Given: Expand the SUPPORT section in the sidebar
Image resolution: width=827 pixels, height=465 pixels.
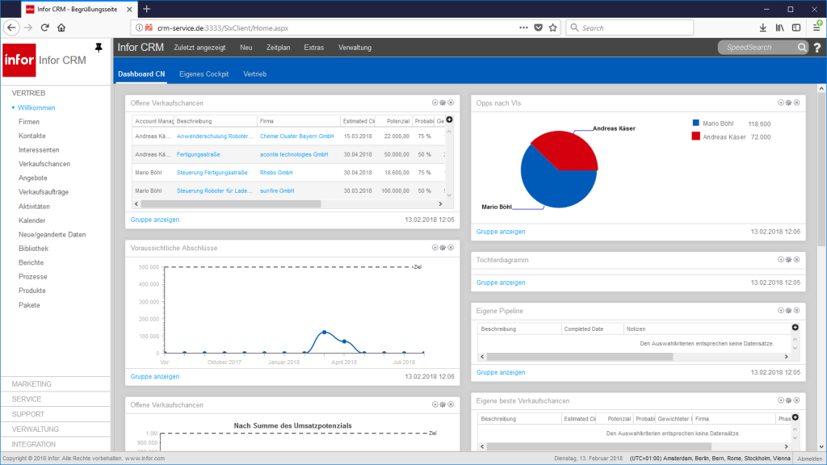Looking at the screenshot, I should point(31,413).
